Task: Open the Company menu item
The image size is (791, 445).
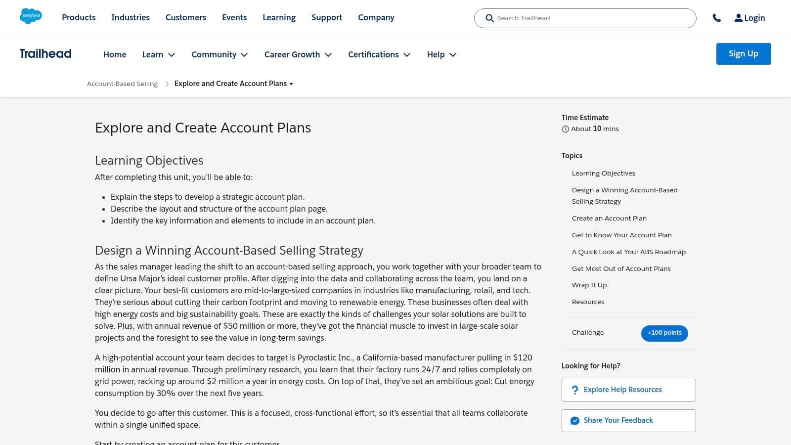Action: [376, 17]
